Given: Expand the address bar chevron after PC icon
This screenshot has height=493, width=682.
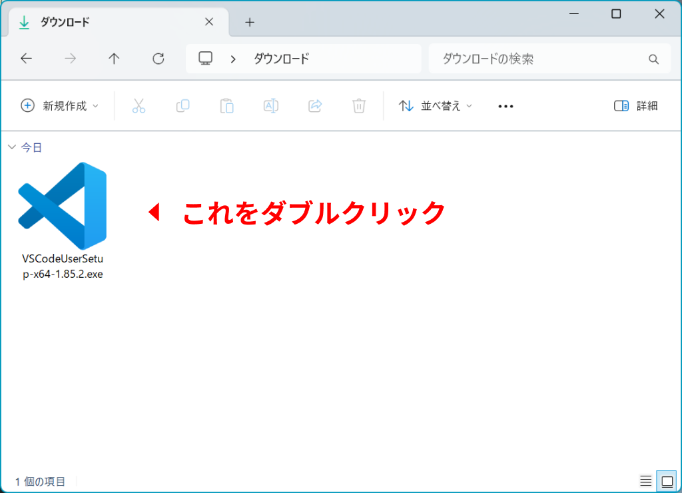Looking at the screenshot, I should pyautogui.click(x=233, y=59).
